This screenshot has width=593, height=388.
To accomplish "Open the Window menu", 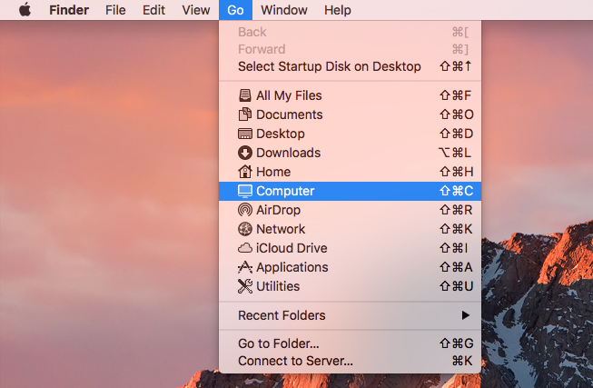I will 284,10.
